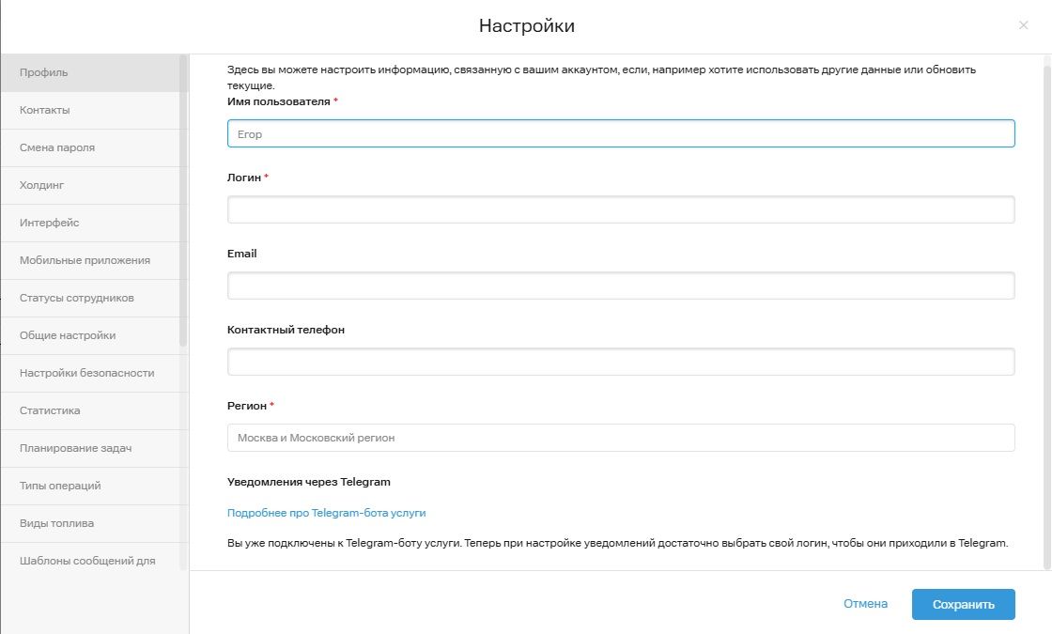Open Настройки безопасности section
This screenshot has height=634, width=1052.
point(86,373)
